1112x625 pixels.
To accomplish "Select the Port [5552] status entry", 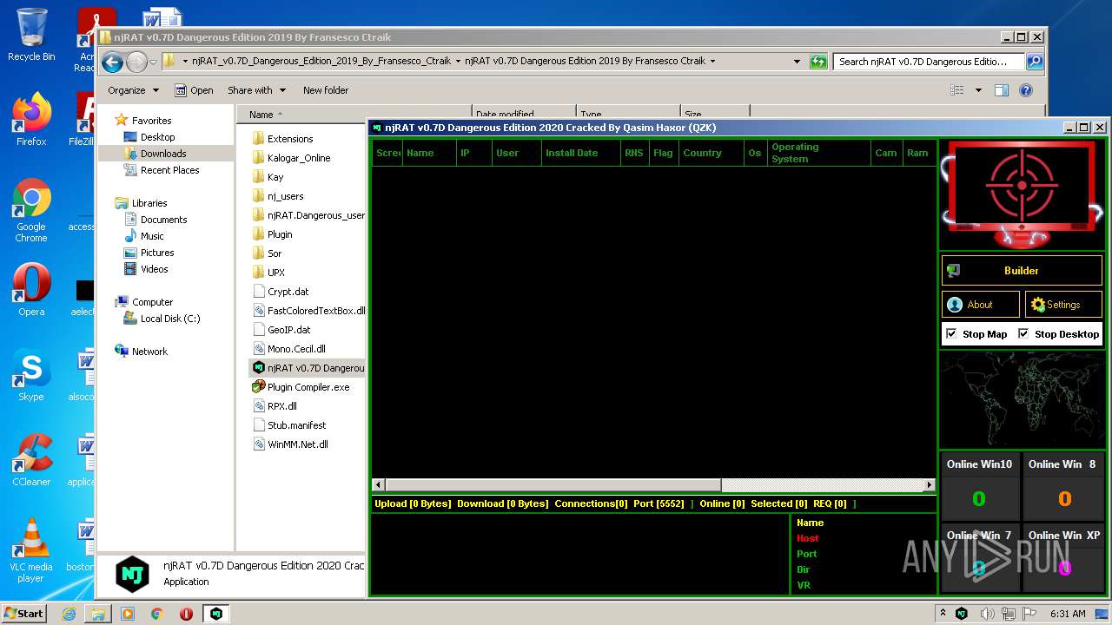I will click(x=659, y=503).
